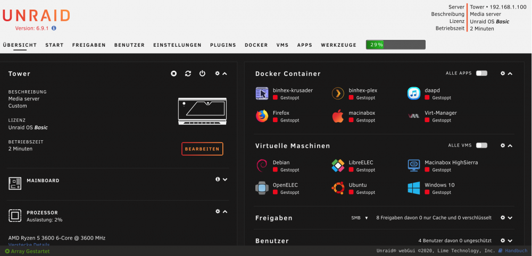Open the Freigaben tab
Screen dimensions: 532x256
[x=89, y=45]
